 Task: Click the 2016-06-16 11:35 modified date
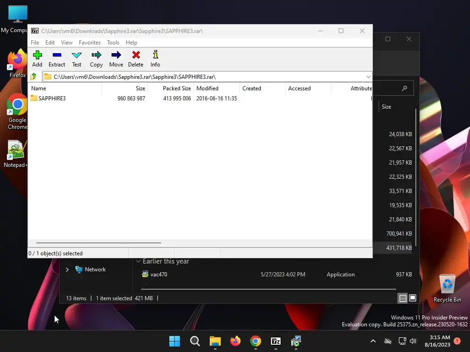(x=217, y=98)
